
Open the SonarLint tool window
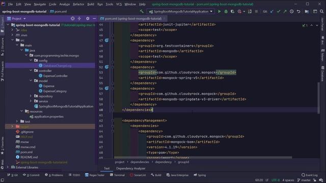point(138,175)
